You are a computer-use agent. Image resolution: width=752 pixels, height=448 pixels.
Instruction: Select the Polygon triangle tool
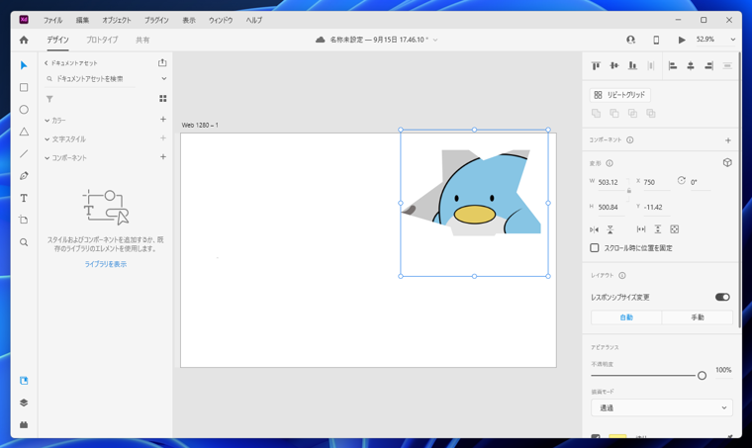[24, 132]
